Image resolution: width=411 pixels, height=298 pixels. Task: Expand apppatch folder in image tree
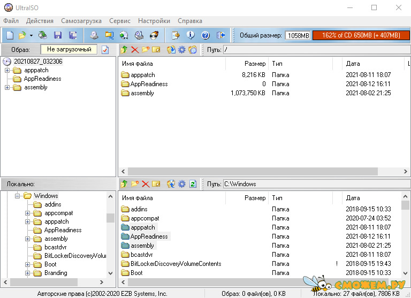7,70
